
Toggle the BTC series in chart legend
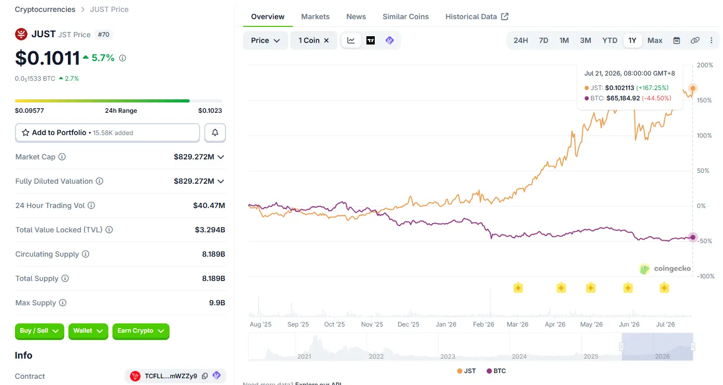tap(496, 371)
